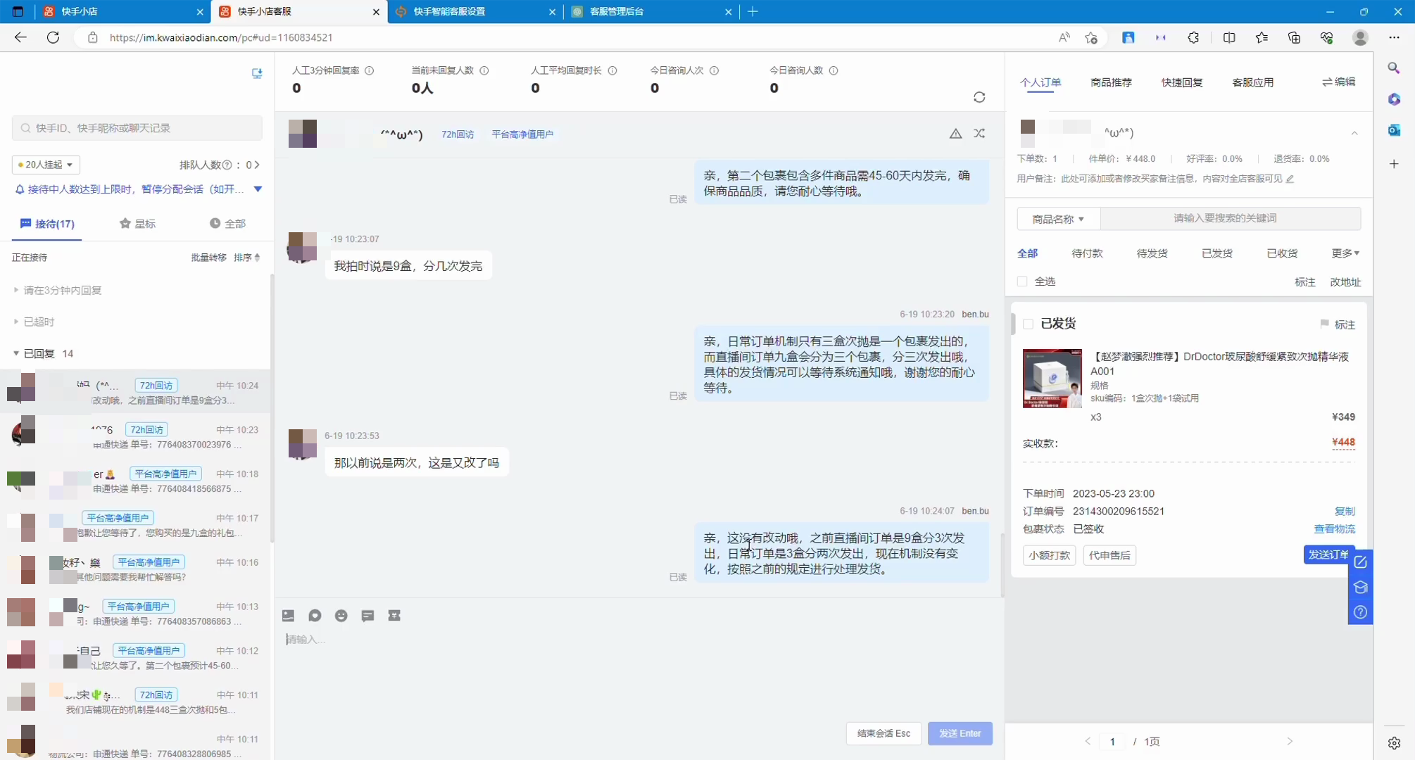Click the coupon ticket icon in chat toolbar
The image size is (1415, 760).
point(394,616)
